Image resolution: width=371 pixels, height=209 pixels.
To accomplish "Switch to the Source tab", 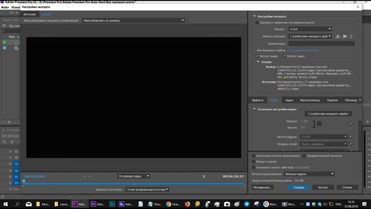I will 30,15.
